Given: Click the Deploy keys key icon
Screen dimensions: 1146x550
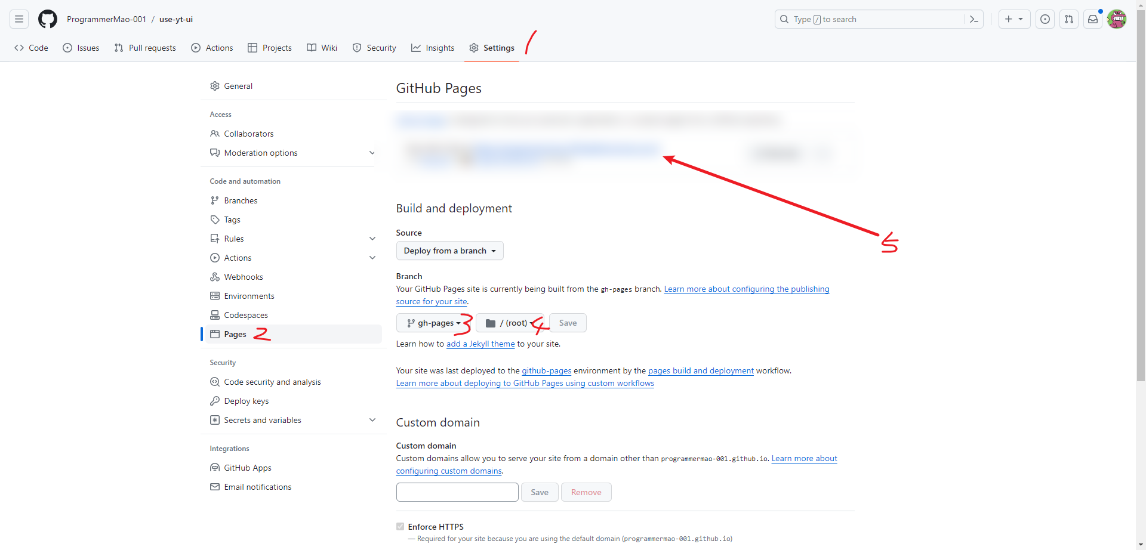Looking at the screenshot, I should pos(215,401).
